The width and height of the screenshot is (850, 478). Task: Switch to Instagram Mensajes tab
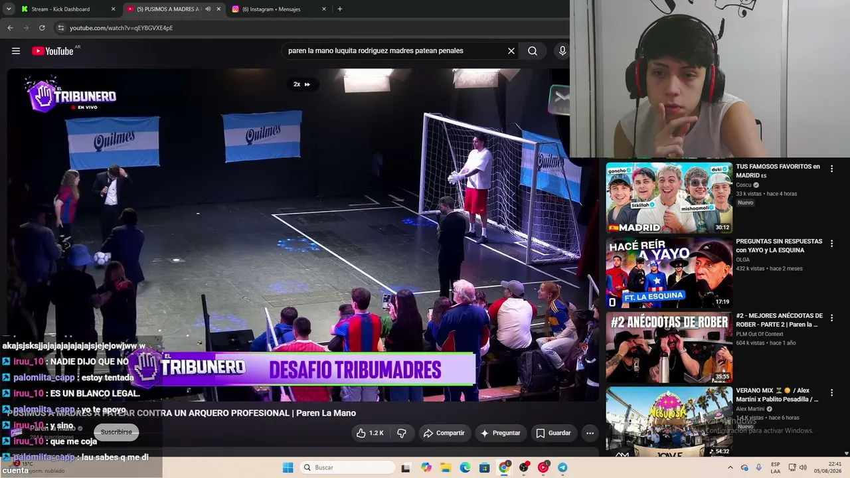click(x=279, y=9)
